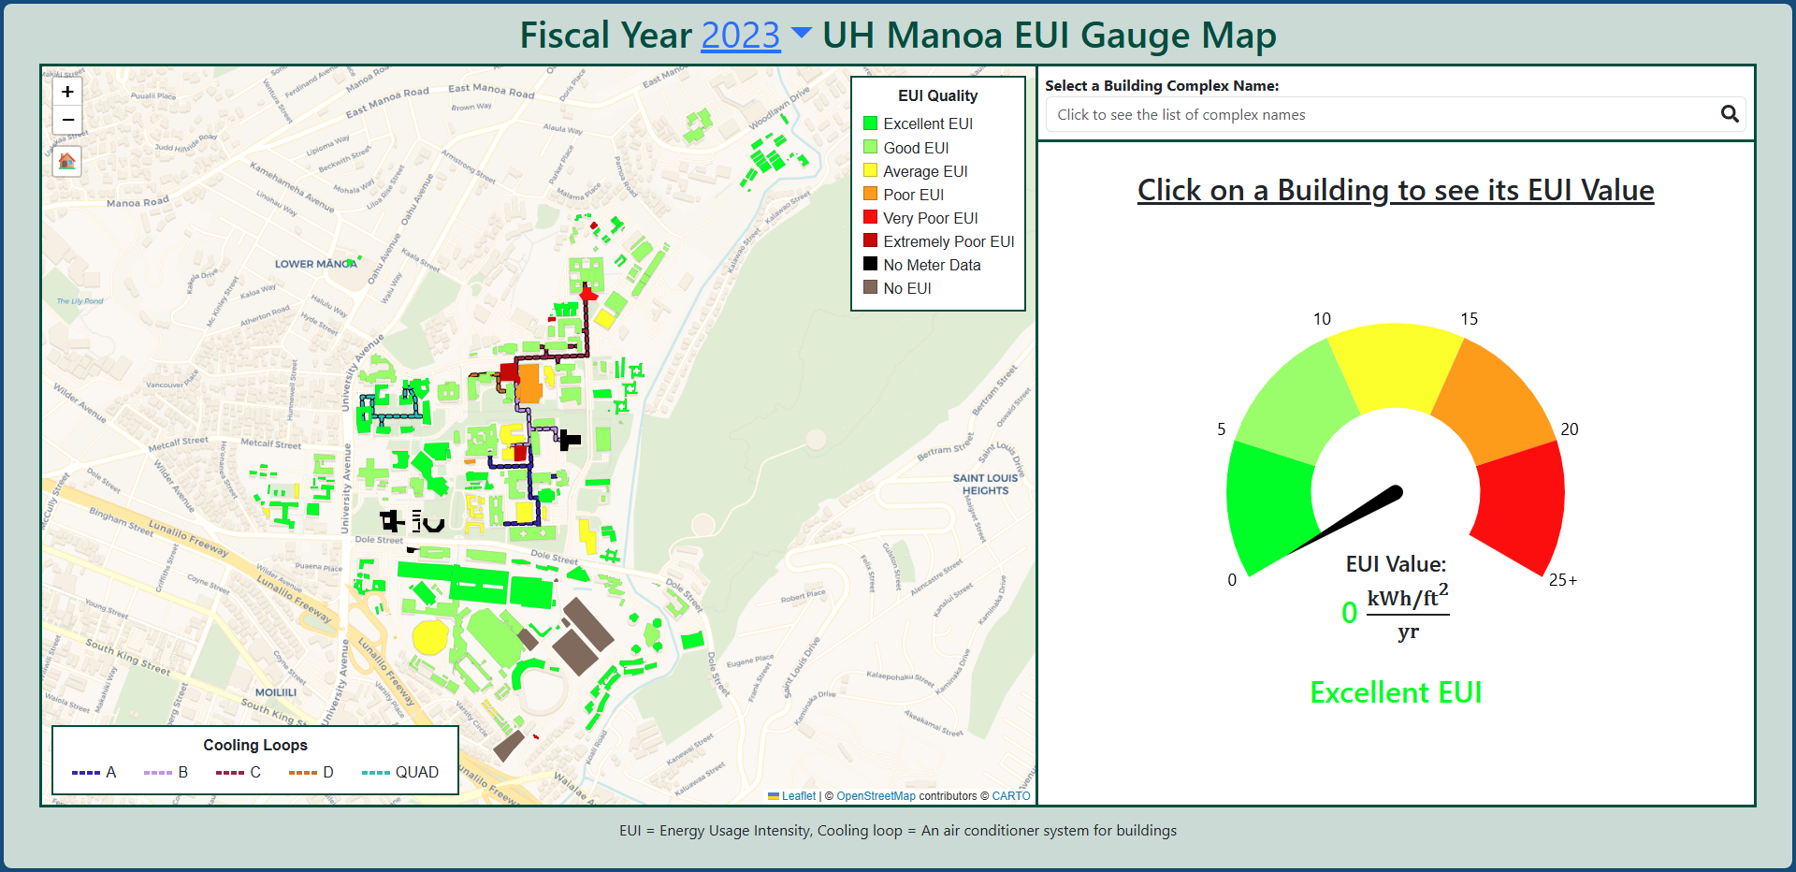The width and height of the screenshot is (1796, 872).
Task: Zoom out using the map minus button
Action: point(66,119)
